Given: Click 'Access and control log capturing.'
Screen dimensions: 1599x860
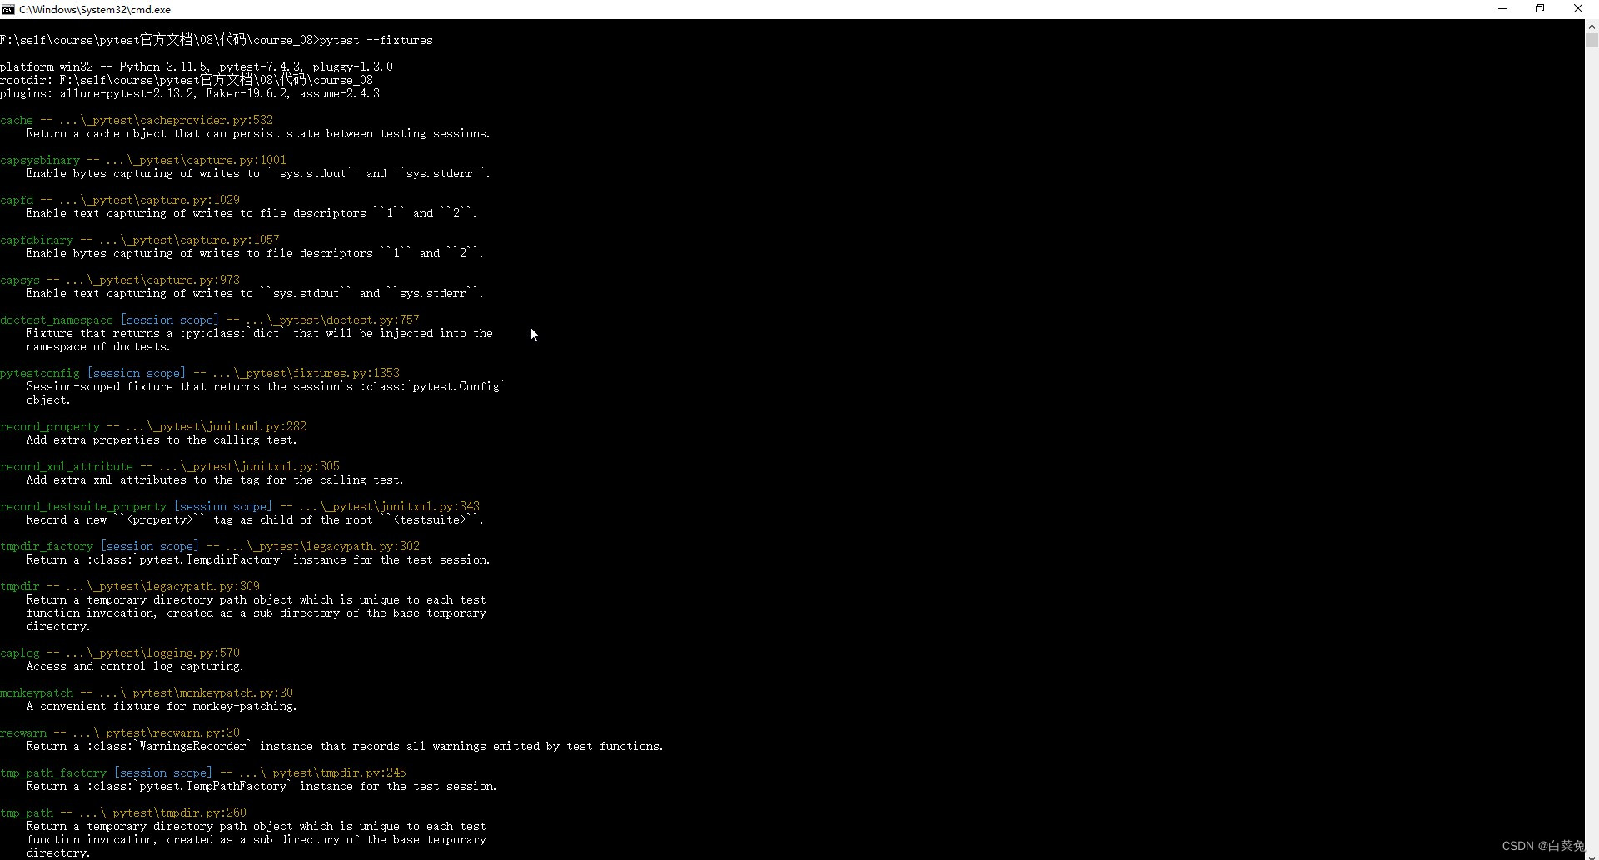Looking at the screenshot, I should click(135, 666).
